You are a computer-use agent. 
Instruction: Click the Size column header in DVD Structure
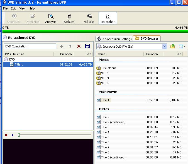coord(88,54)
